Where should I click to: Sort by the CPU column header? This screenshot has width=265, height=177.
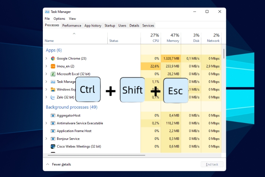coord(151,38)
